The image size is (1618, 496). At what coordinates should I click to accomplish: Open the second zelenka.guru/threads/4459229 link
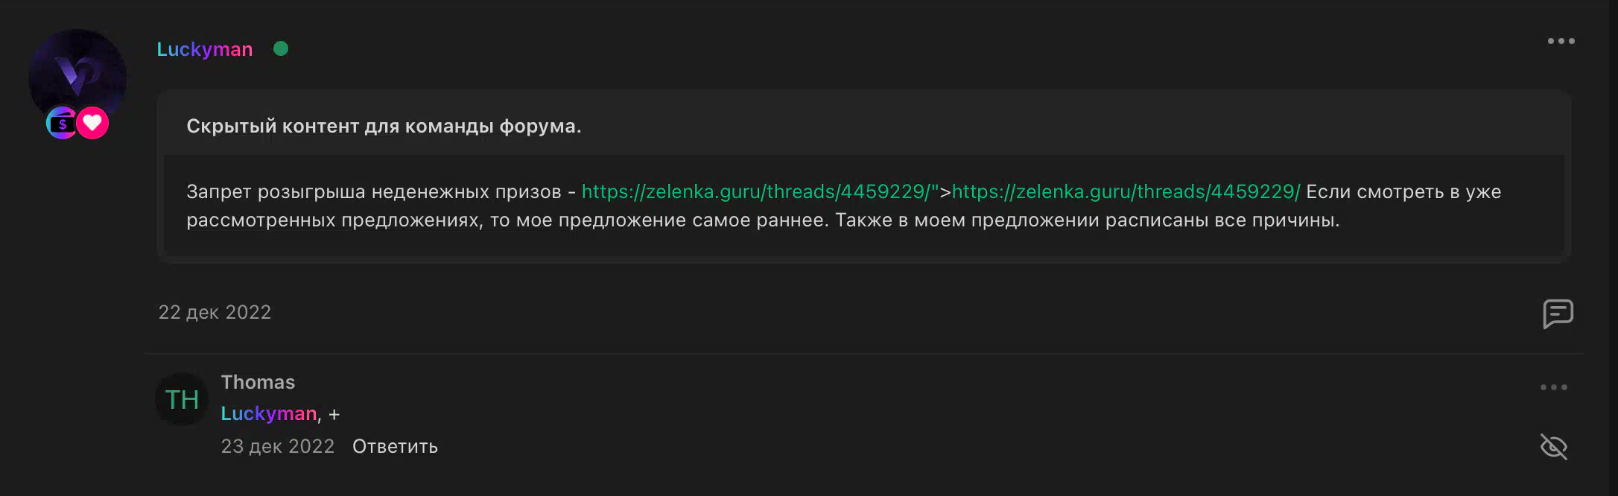tap(1126, 192)
